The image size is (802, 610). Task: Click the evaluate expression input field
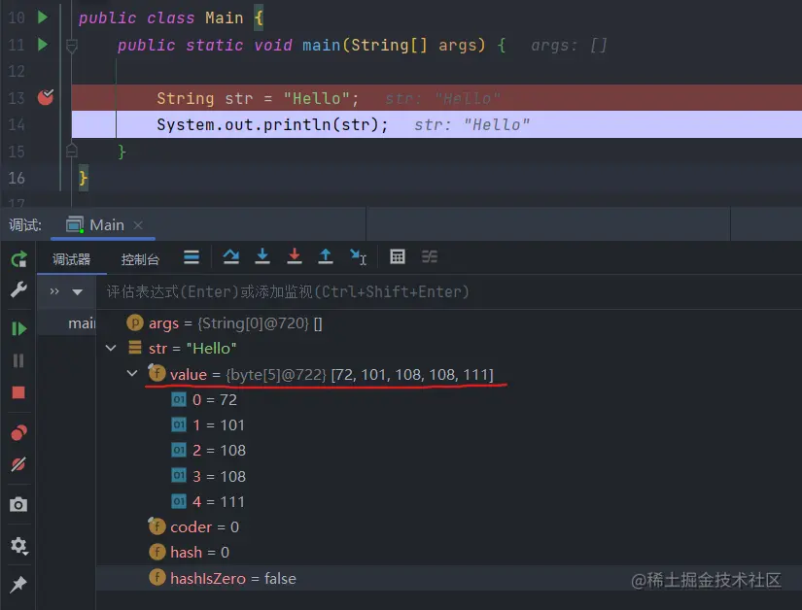450,291
